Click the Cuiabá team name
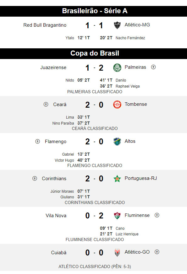This screenshot has height=274, width=187. 58,253
